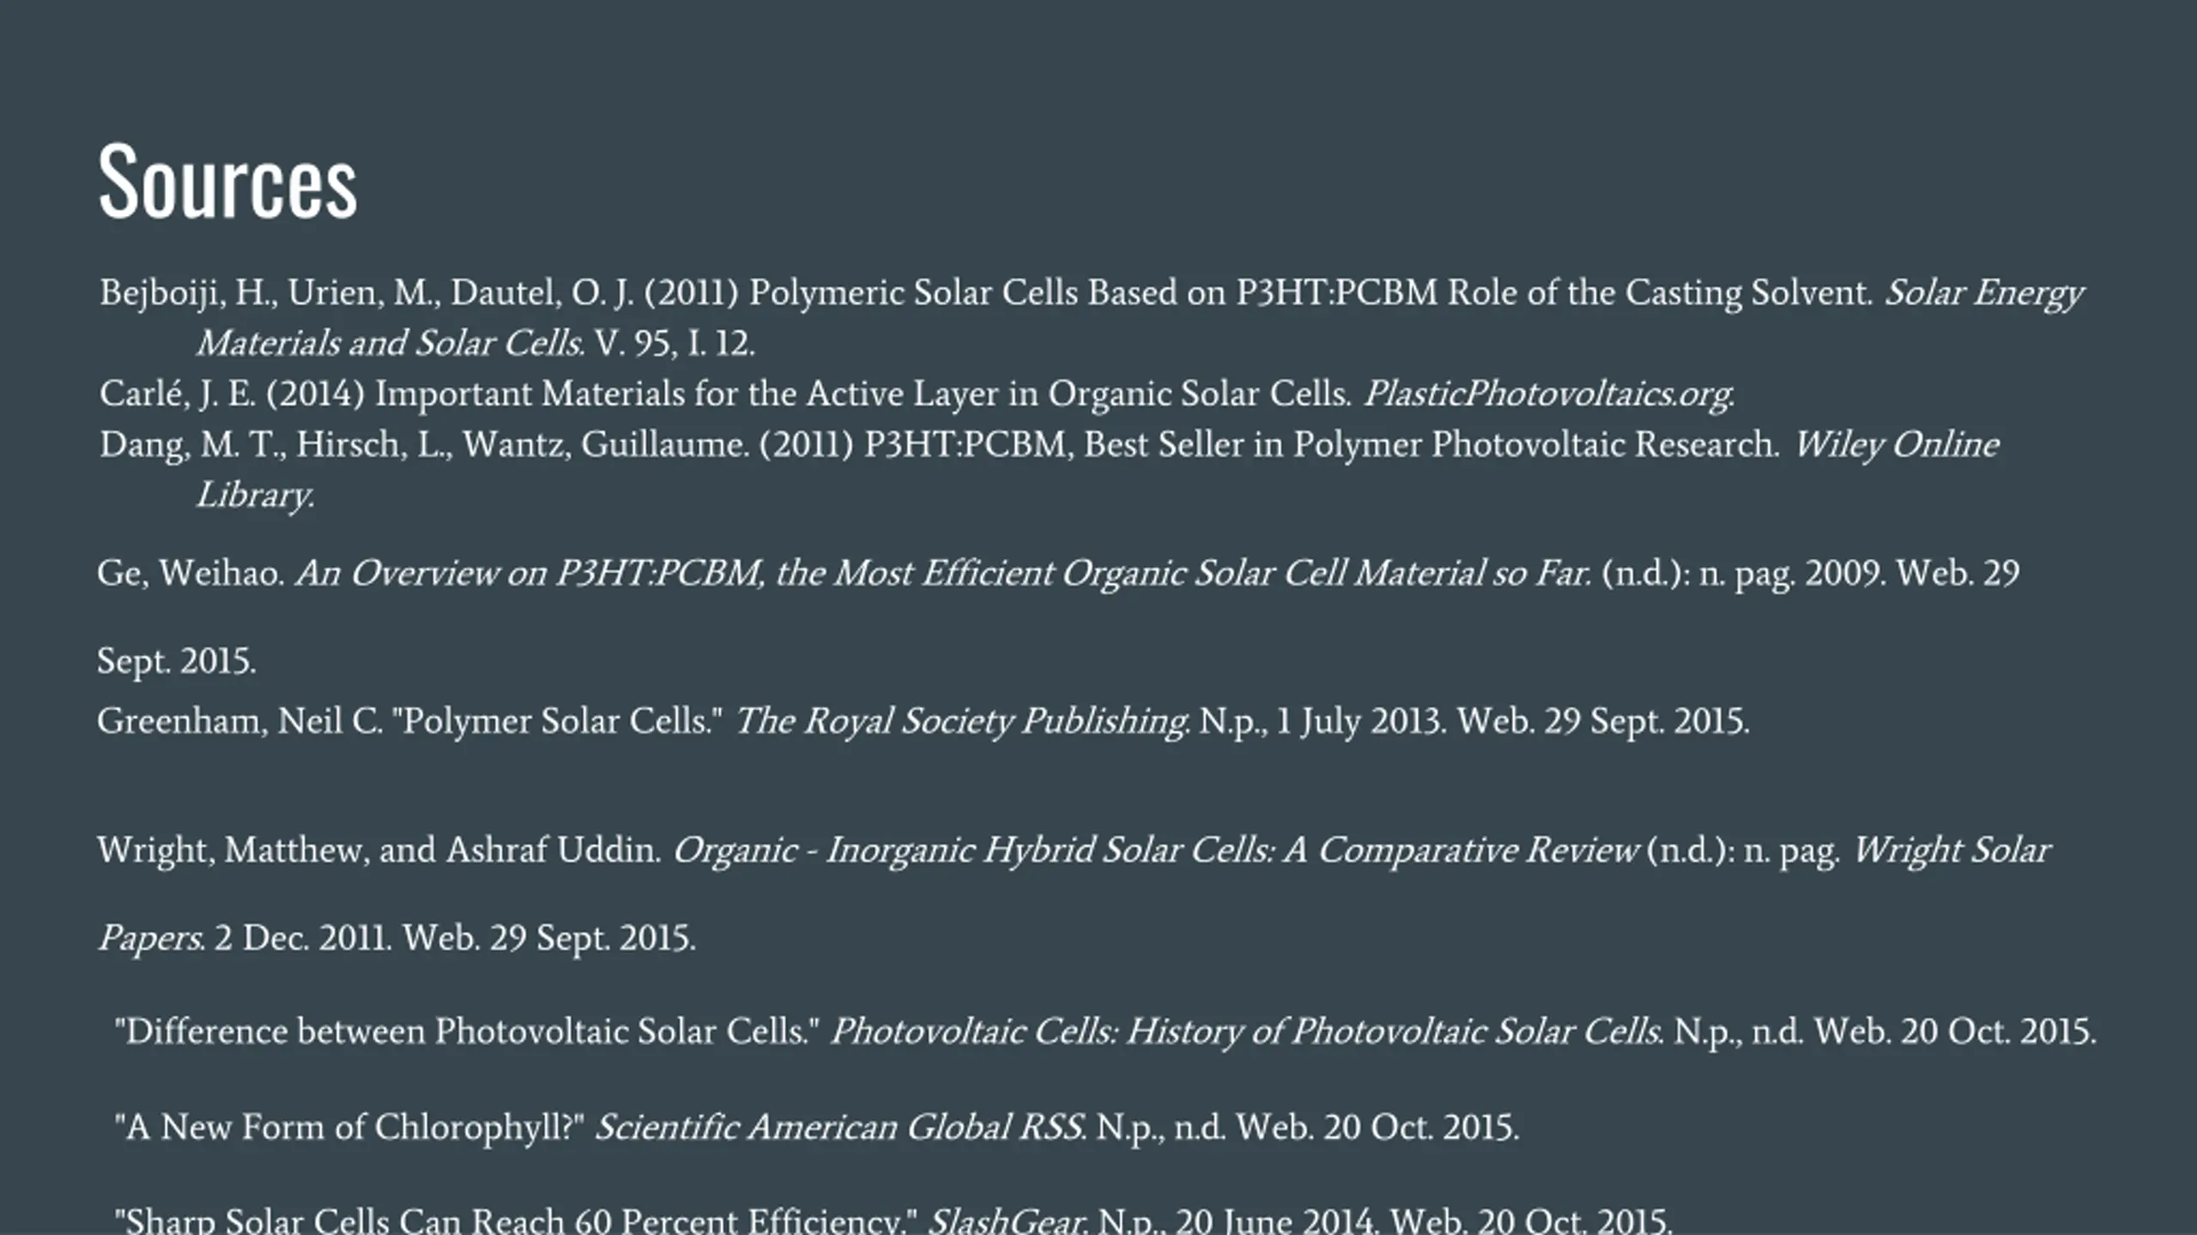Click the Papers. 2 Dec. 2011 line
Image resolution: width=2197 pixels, height=1235 pixels.
click(x=396, y=938)
